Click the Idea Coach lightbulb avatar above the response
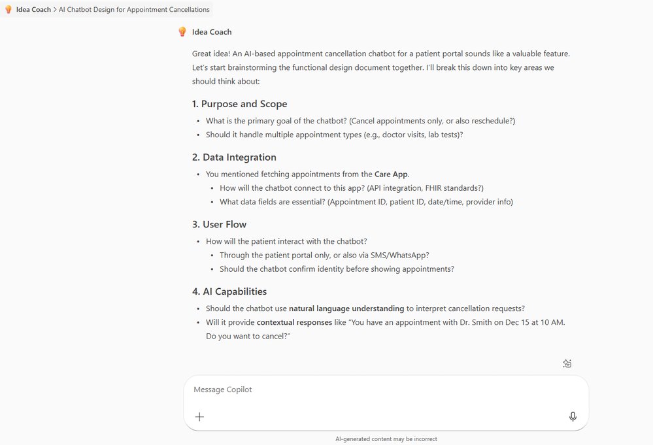653x445 pixels. 182,31
